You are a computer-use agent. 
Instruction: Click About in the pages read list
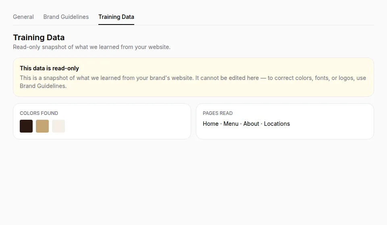point(251,124)
